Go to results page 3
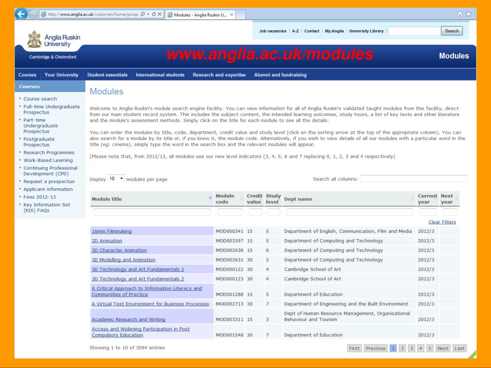 pos(411,348)
